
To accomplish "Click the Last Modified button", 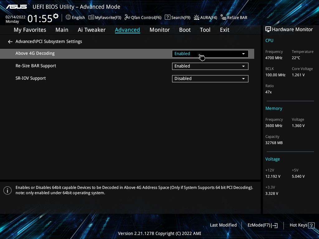I will pyautogui.click(x=223, y=225).
